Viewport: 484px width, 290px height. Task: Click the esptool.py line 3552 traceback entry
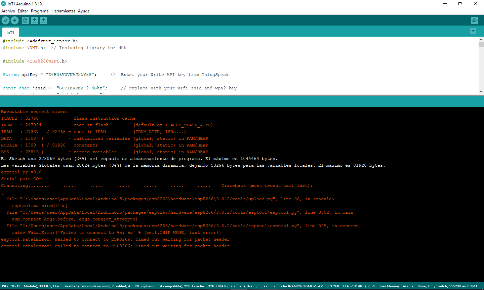180,212
